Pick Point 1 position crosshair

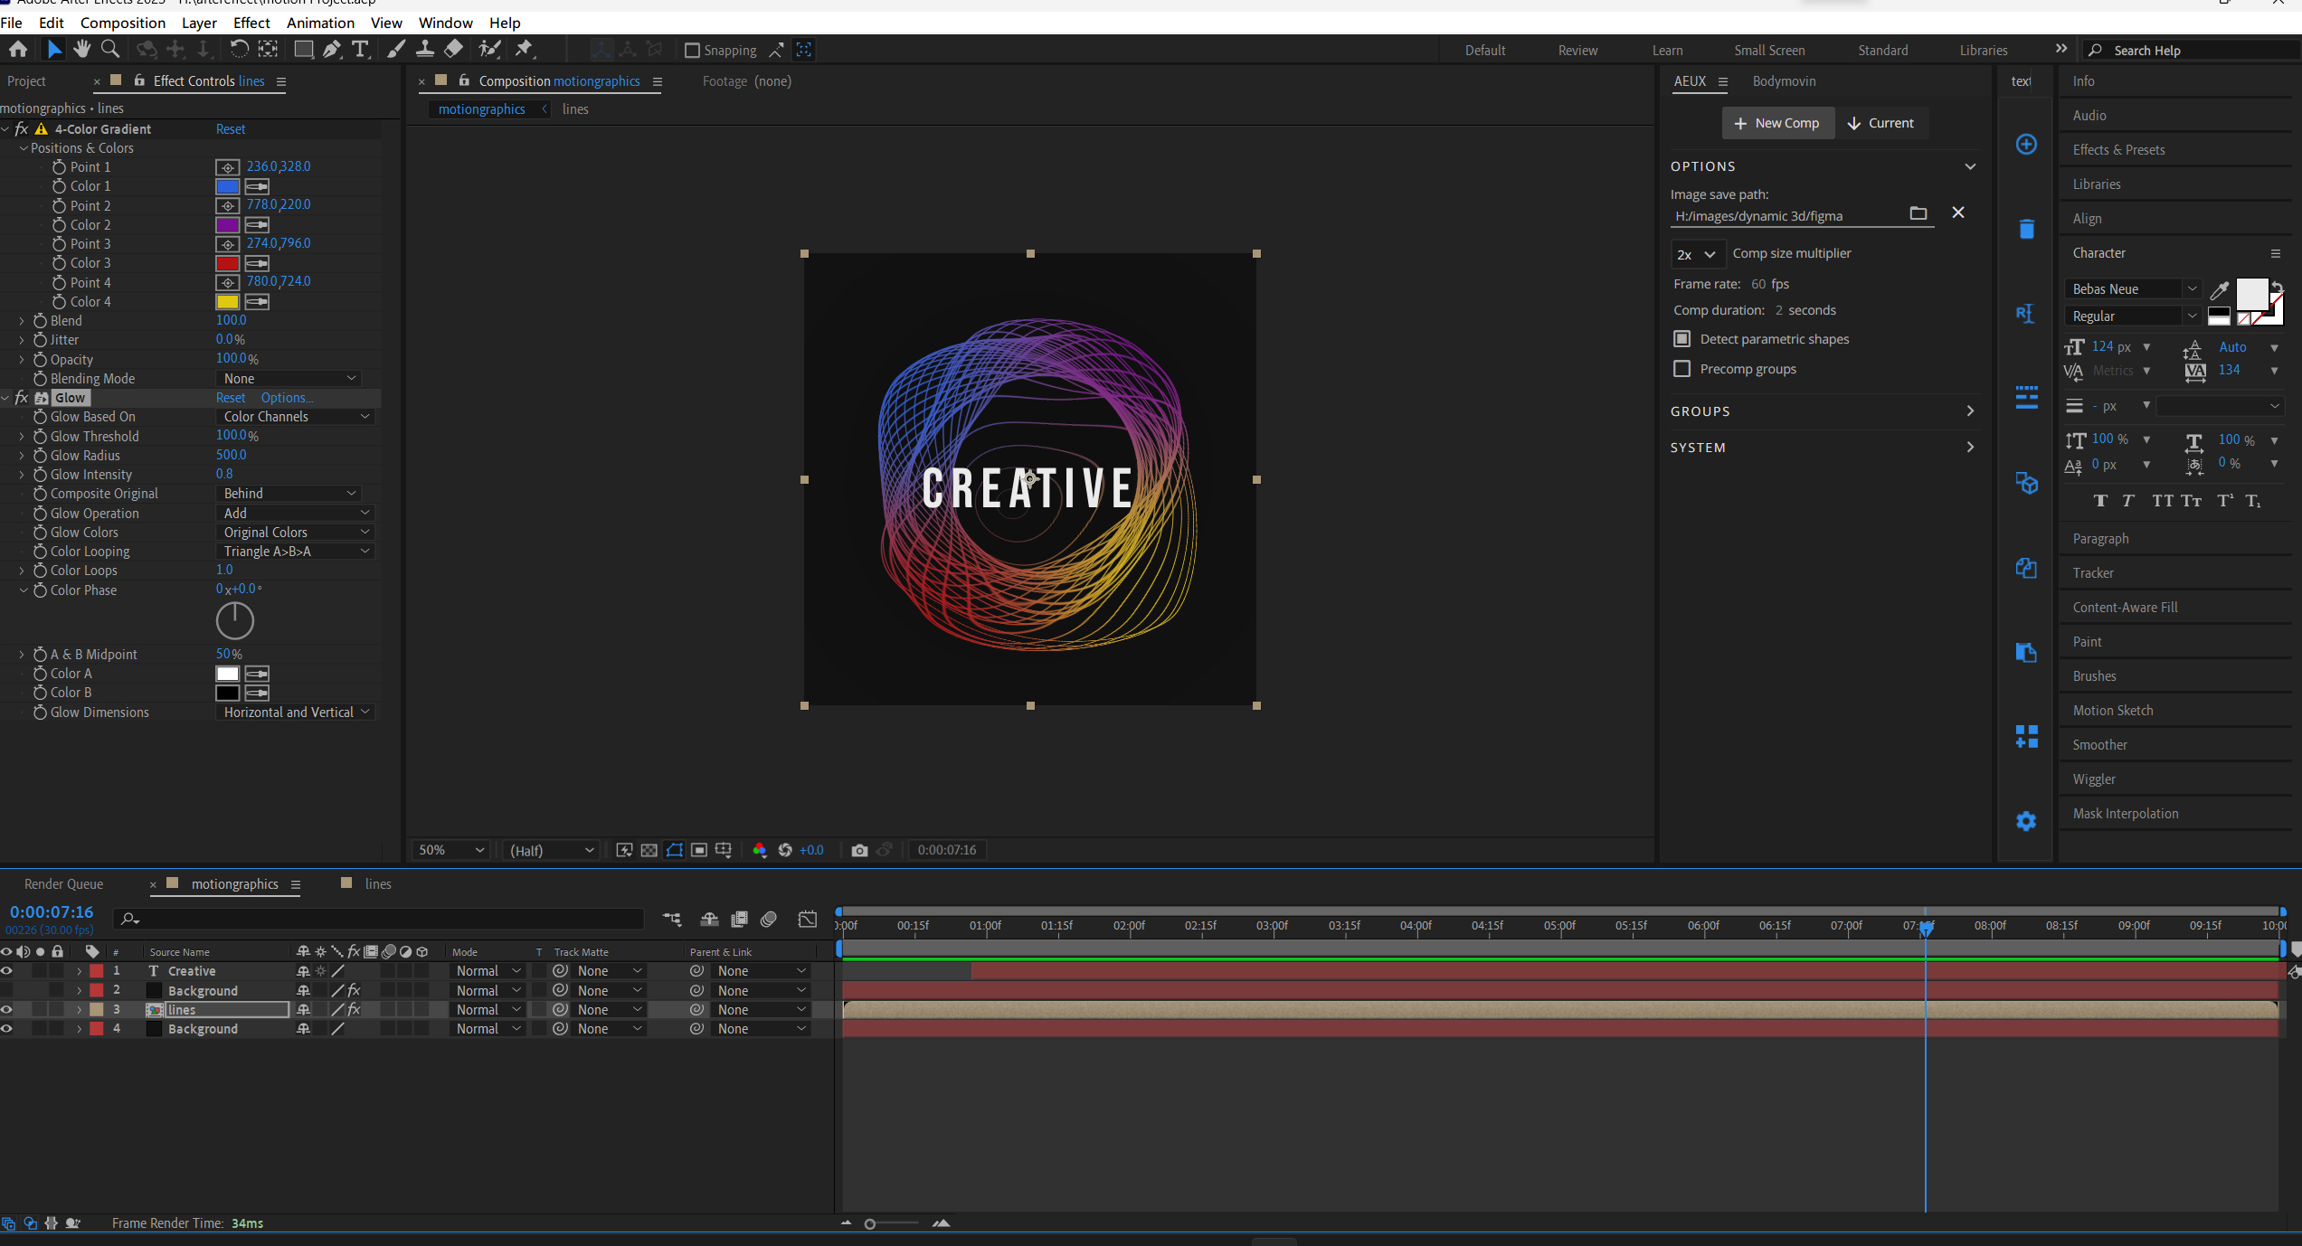pos(228,167)
